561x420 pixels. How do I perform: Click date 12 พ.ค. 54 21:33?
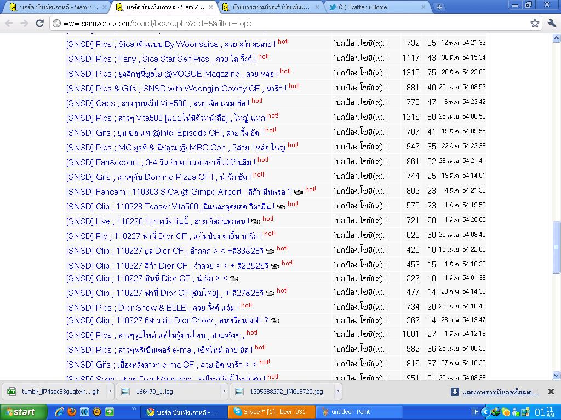[463, 43]
